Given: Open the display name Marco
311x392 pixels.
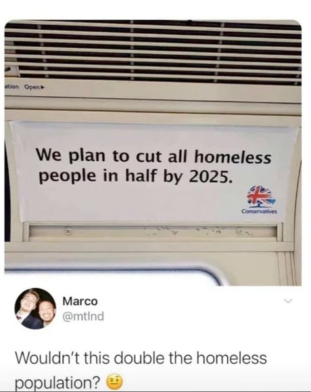Looking at the screenshot, I should tap(80, 301).
